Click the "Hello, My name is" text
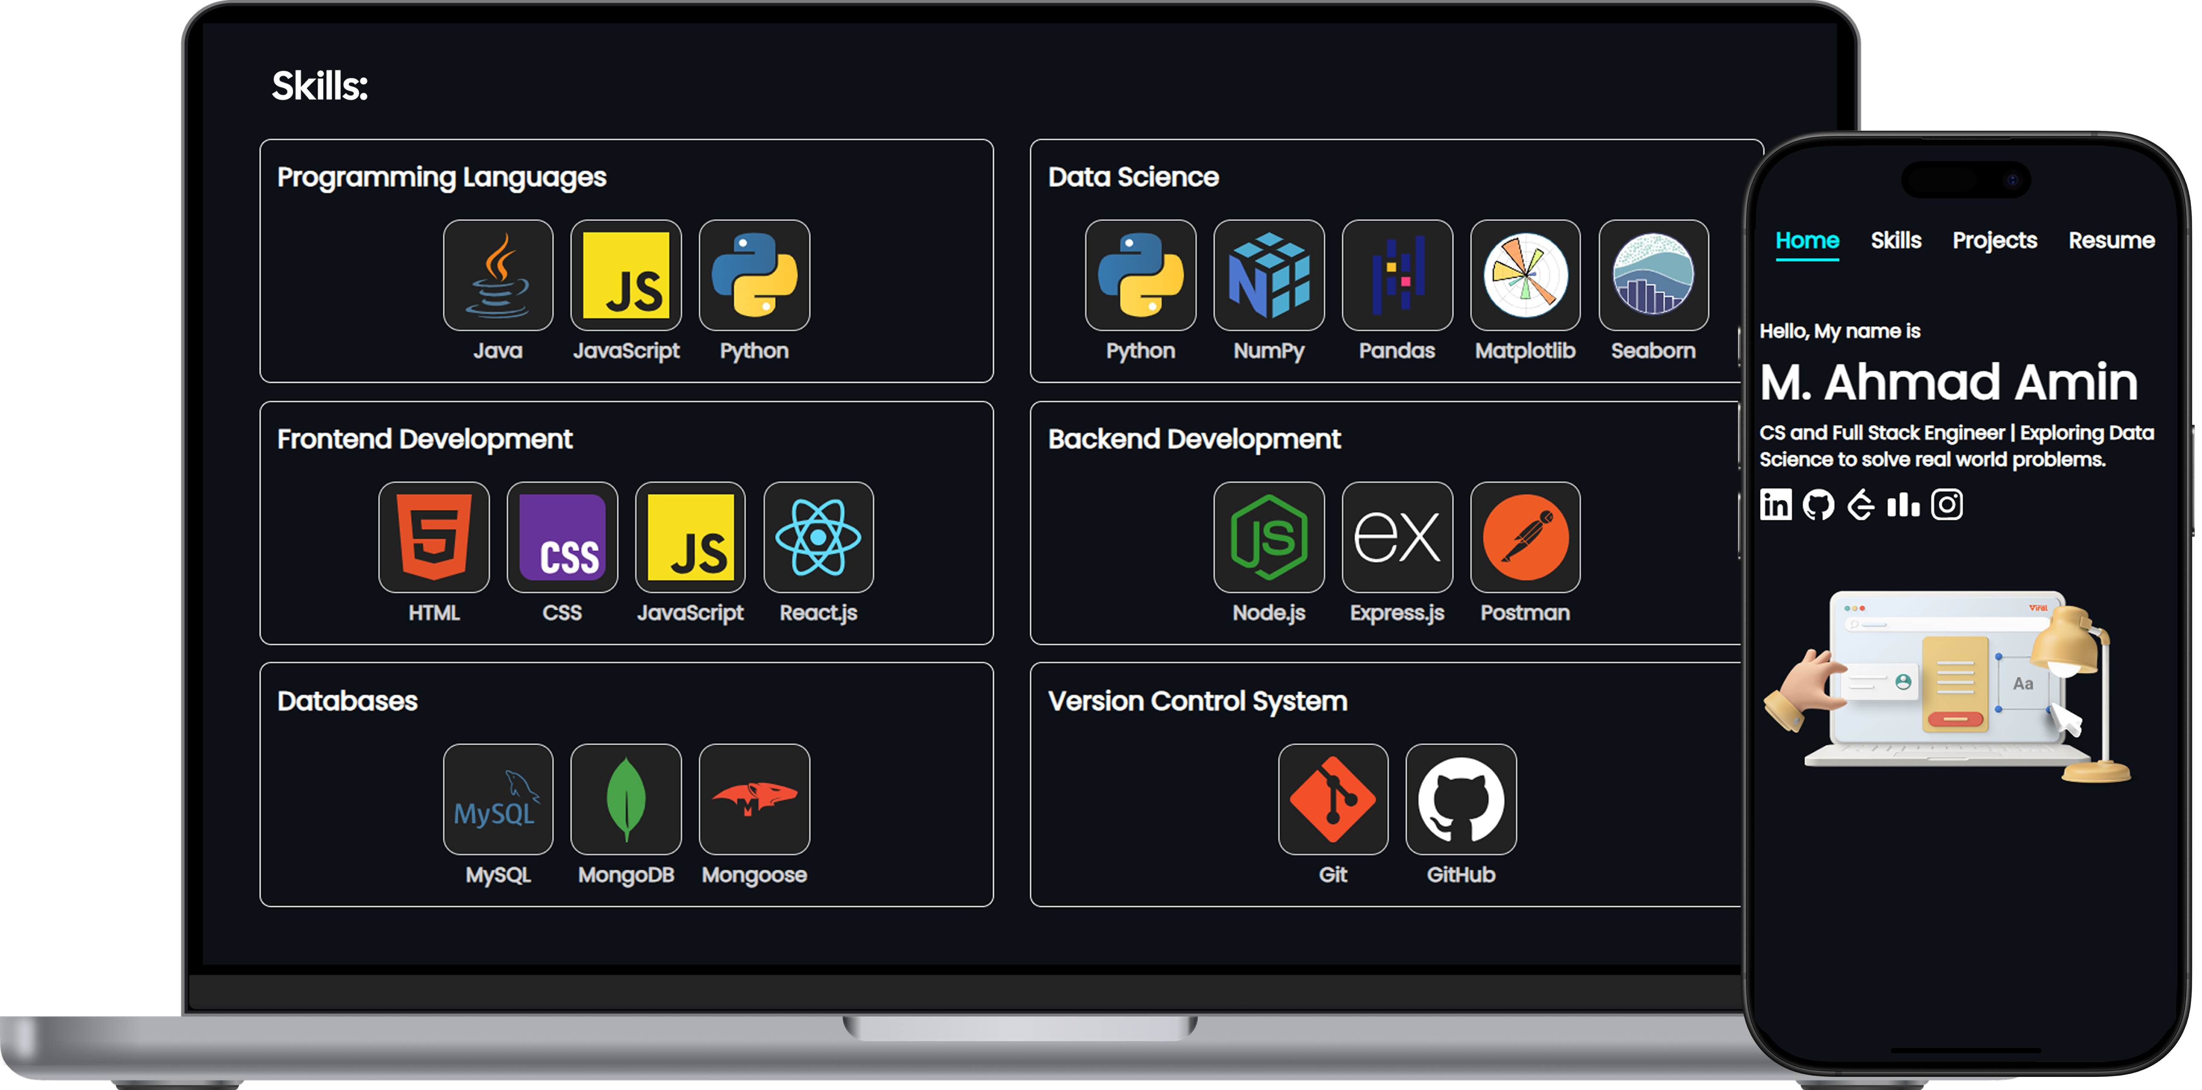This screenshot has width=2202, height=1090. [x=1840, y=332]
